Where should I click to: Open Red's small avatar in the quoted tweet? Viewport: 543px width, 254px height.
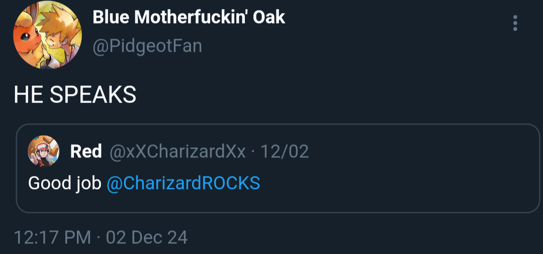pos(43,151)
